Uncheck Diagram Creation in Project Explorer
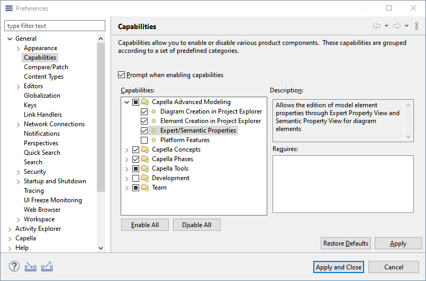 tap(144, 112)
